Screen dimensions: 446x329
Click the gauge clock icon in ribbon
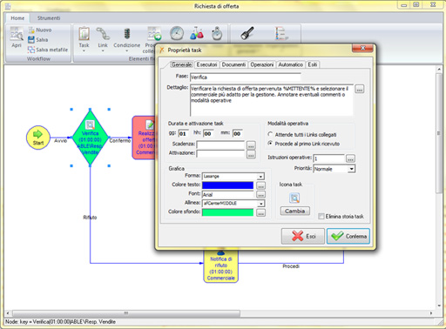coord(177,33)
